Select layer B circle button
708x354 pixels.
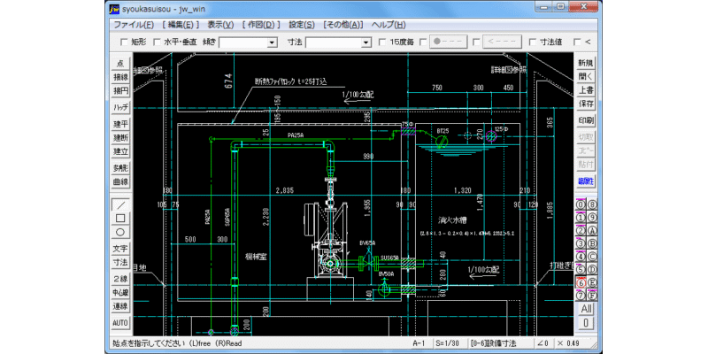pyautogui.click(x=592, y=244)
